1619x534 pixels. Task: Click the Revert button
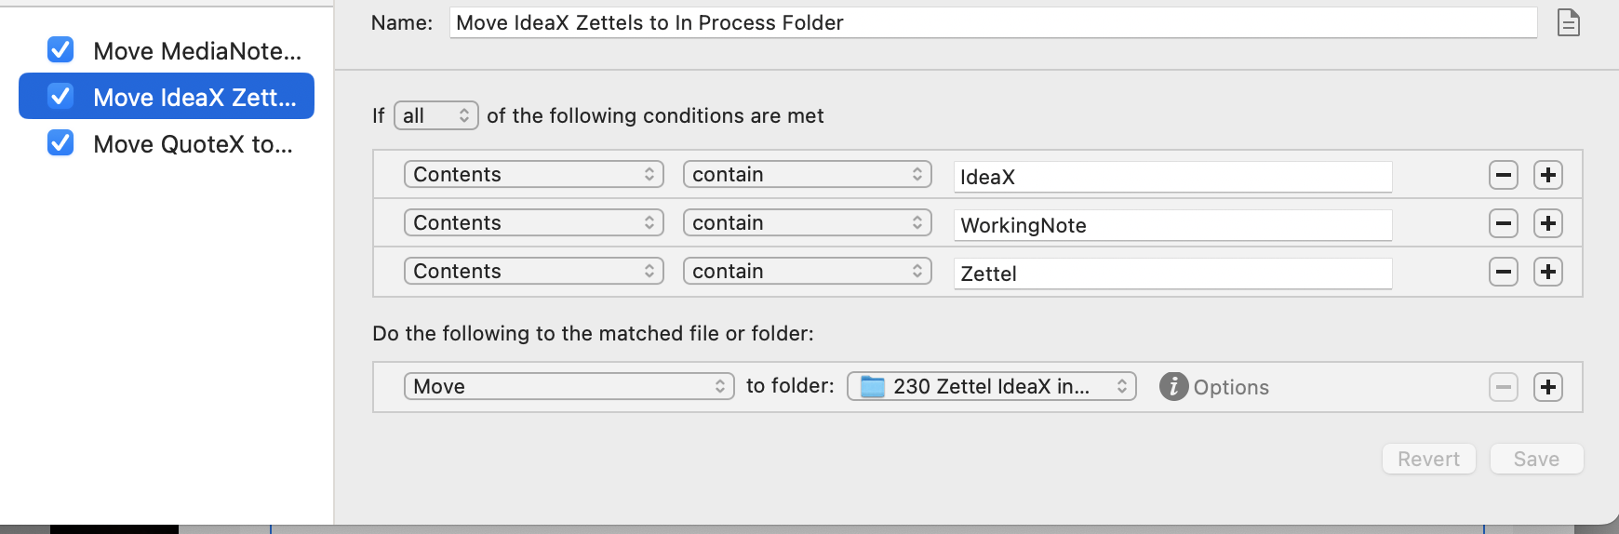pyautogui.click(x=1428, y=459)
